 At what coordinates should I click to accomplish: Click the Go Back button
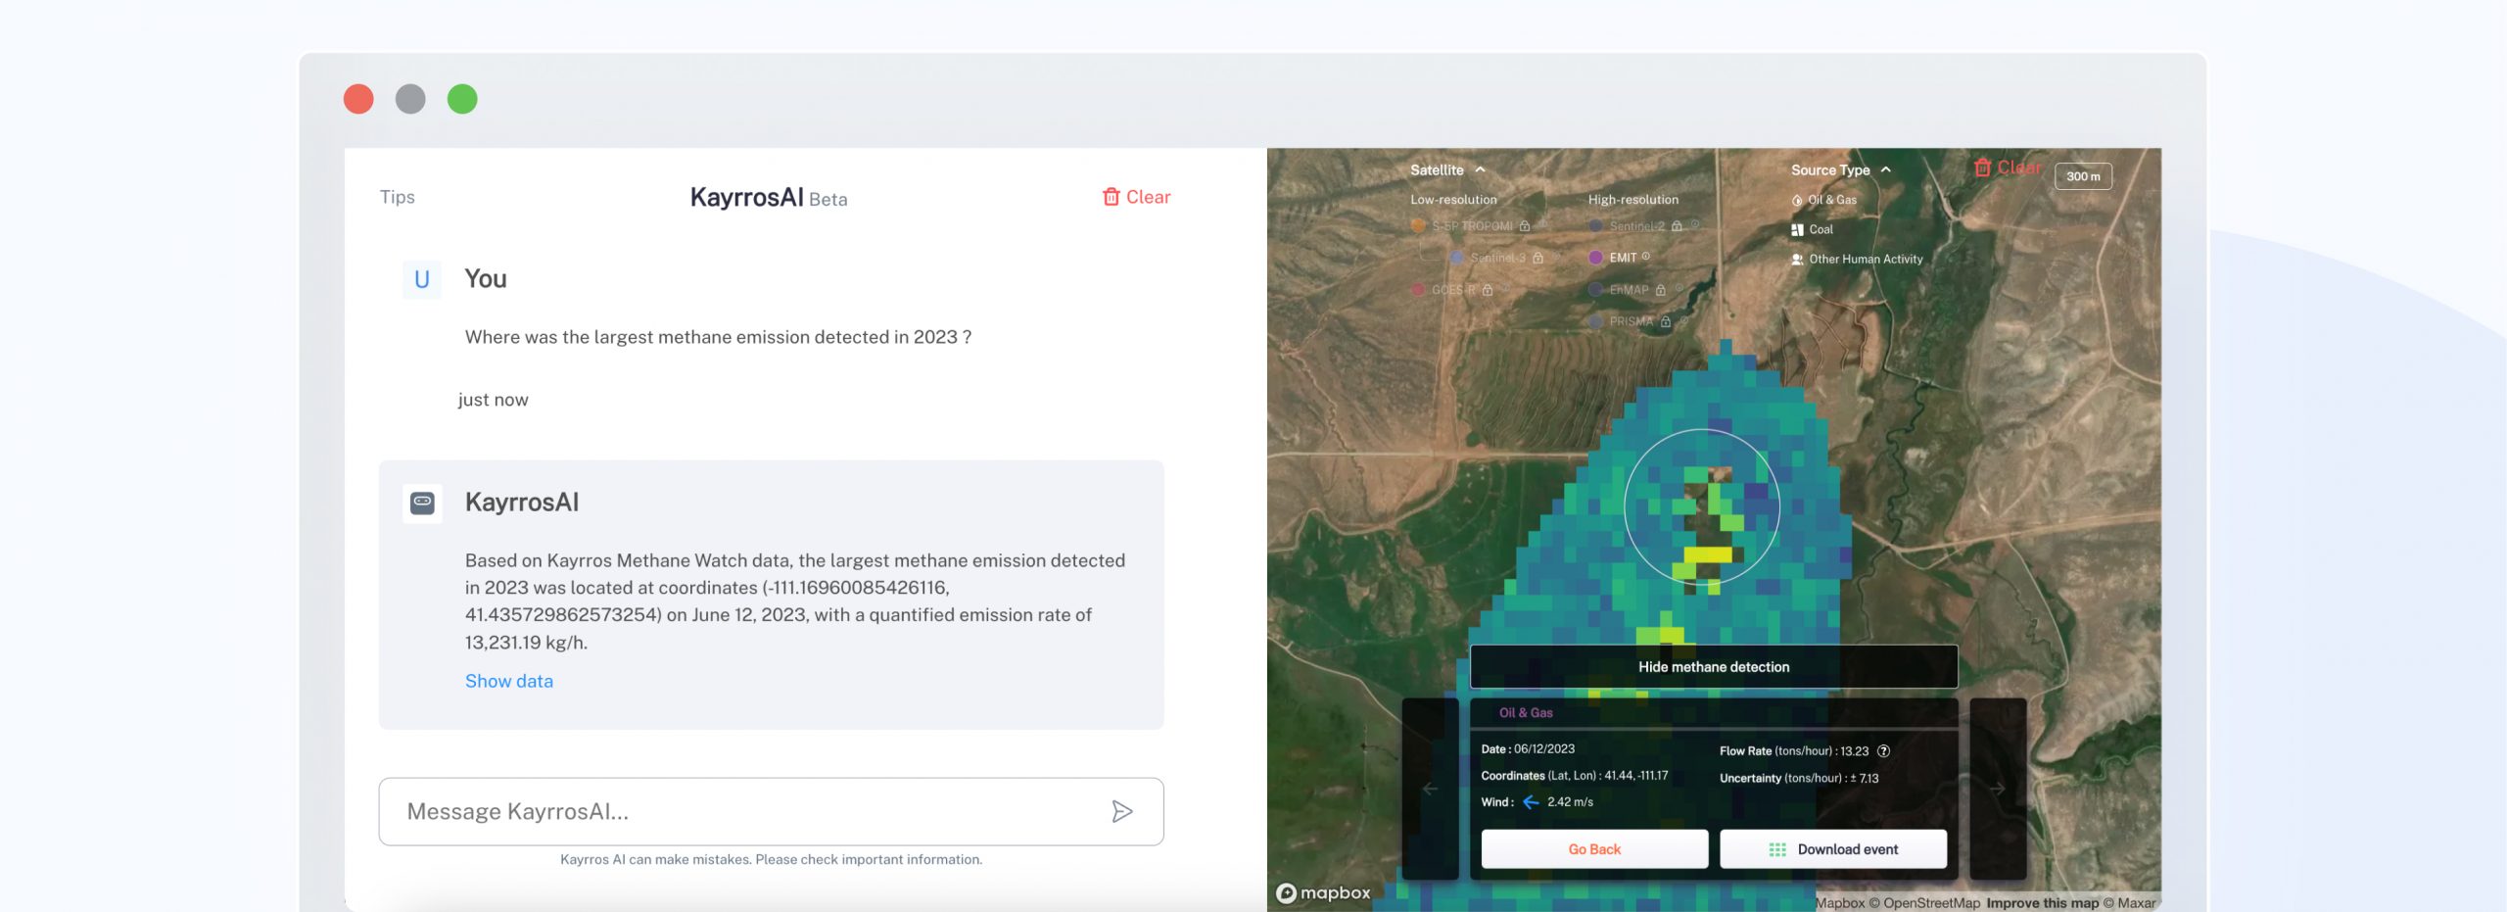[x=1594, y=849]
